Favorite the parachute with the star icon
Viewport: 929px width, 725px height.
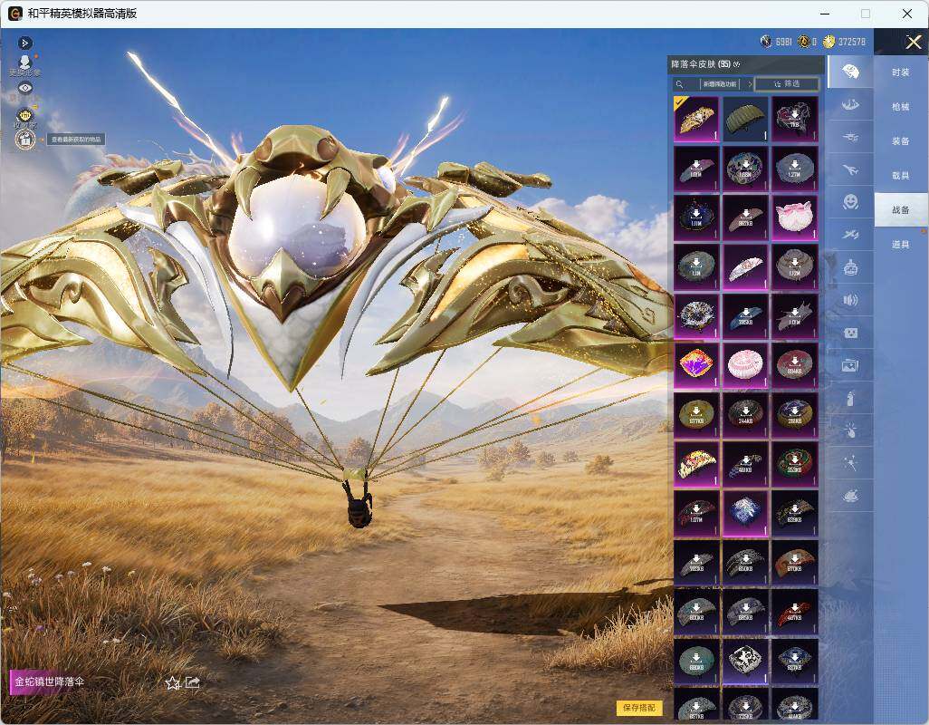tap(172, 683)
